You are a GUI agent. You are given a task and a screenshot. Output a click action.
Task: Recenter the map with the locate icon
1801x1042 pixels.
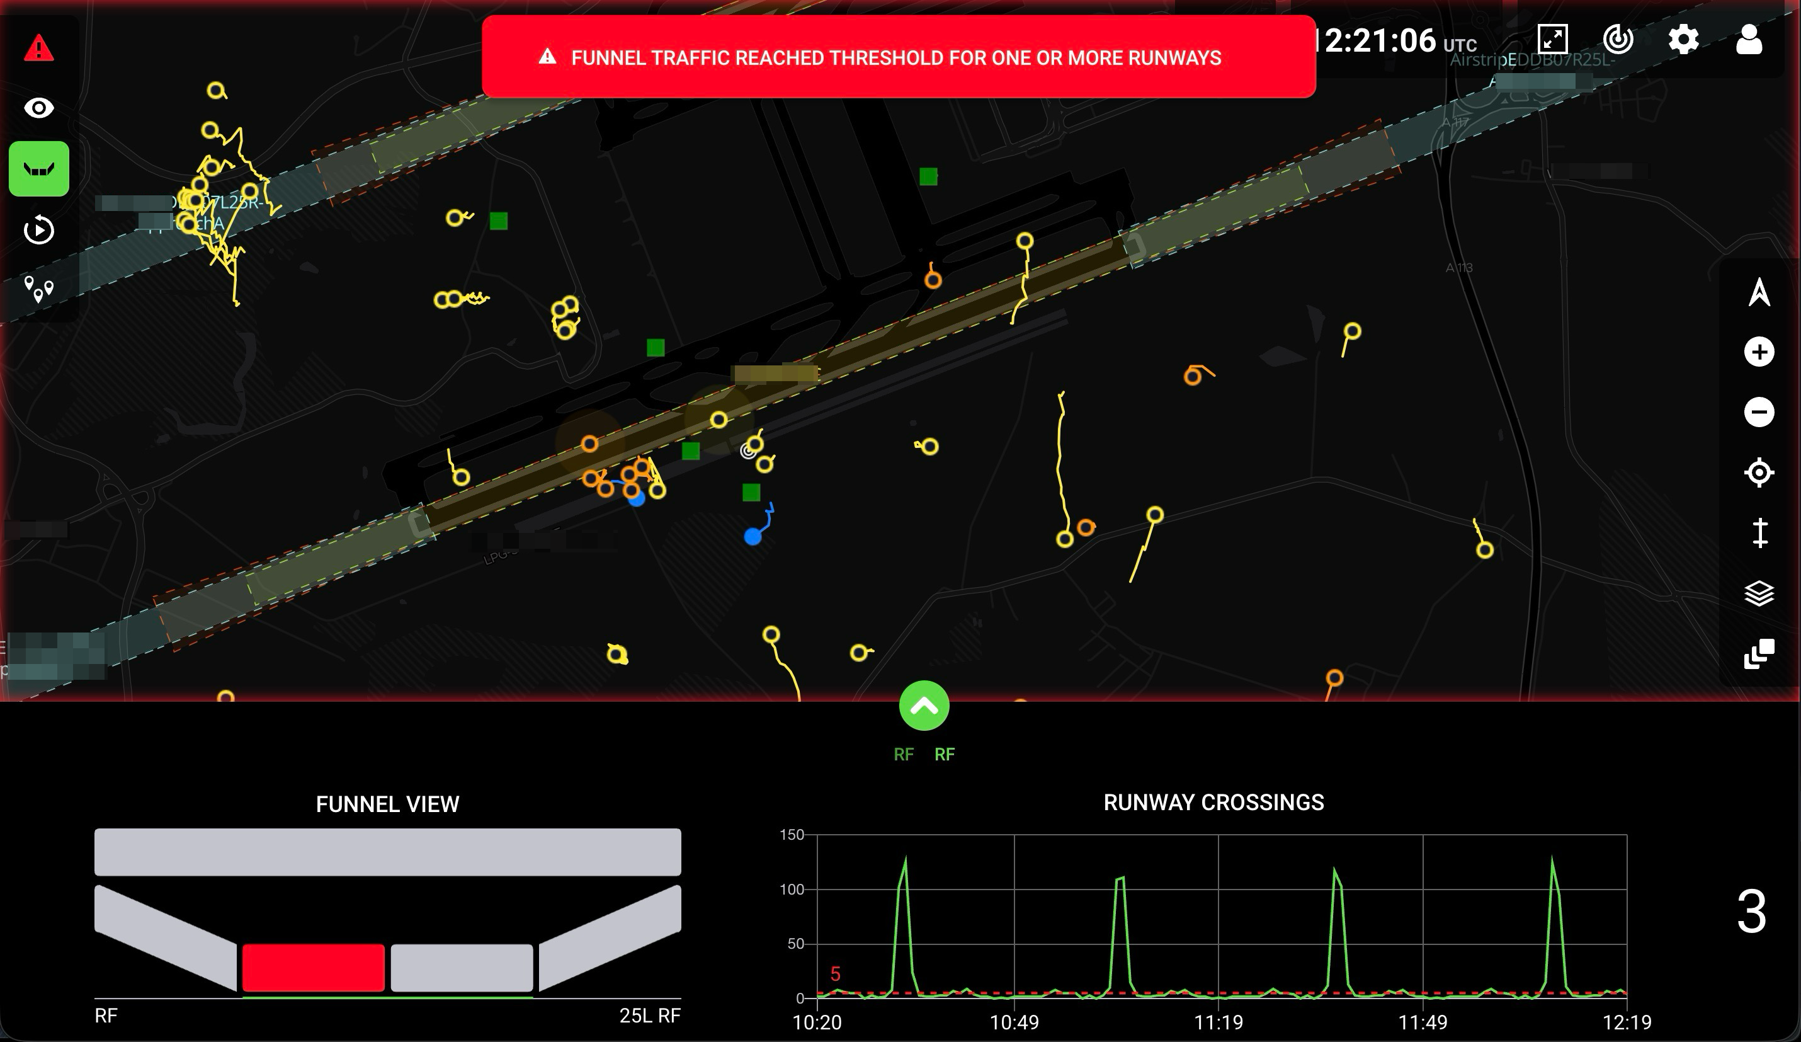(x=1760, y=472)
